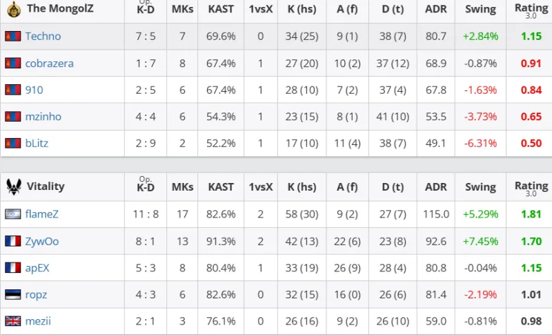Screen dimensions: 552x335
Task: Click the 1vsX header in Vitality table
Action: coord(260,186)
